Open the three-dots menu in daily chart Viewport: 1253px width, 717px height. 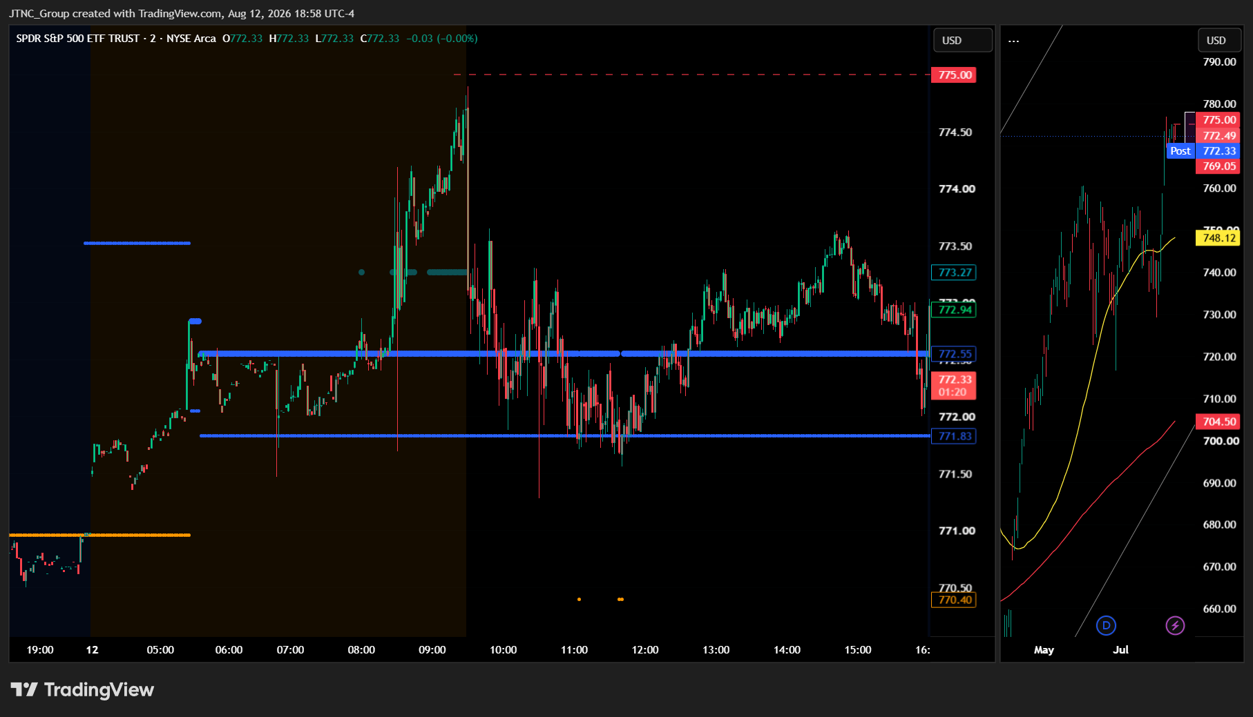(1013, 41)
